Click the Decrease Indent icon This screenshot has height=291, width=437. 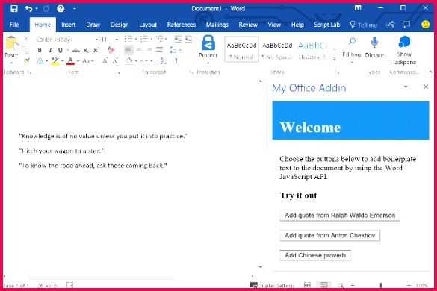tap(178, 40)
